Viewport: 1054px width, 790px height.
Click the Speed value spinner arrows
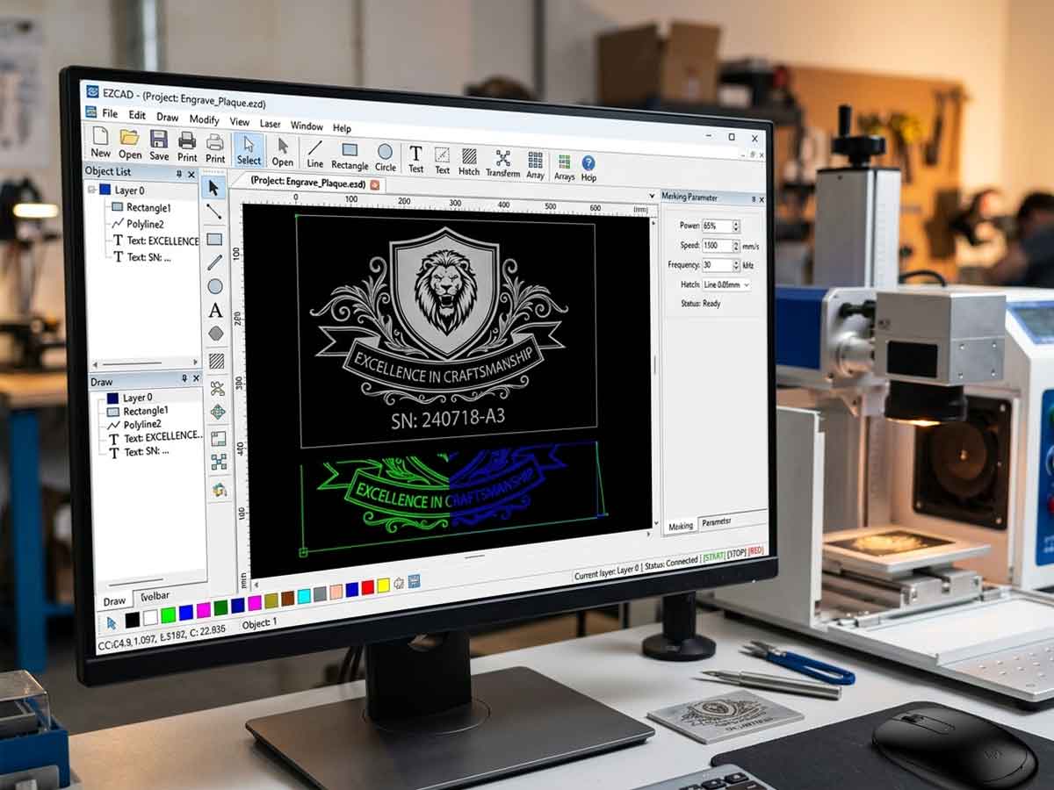pos(736,246)
